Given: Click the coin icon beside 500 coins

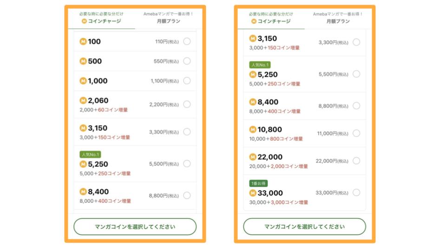Looking at the screenshot, I should click(x=83, y=61).
